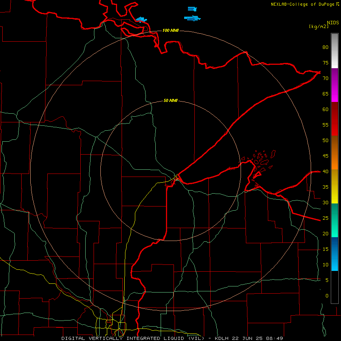Click the 40 value on the color scale
341x341 pixels.
pyautogui.click(x=325, y=172)
